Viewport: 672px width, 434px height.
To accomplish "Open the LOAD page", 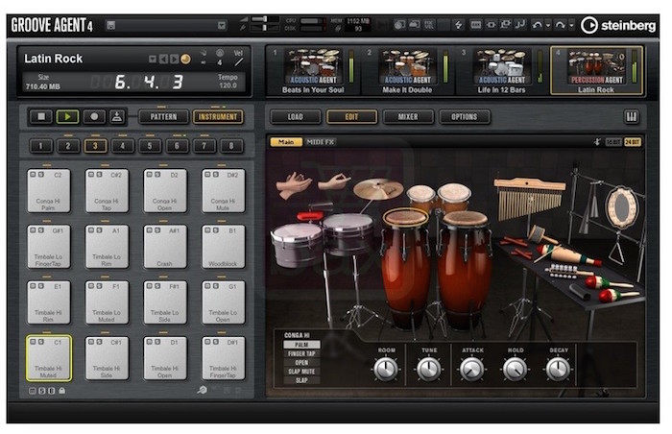I will coord(296,116).
